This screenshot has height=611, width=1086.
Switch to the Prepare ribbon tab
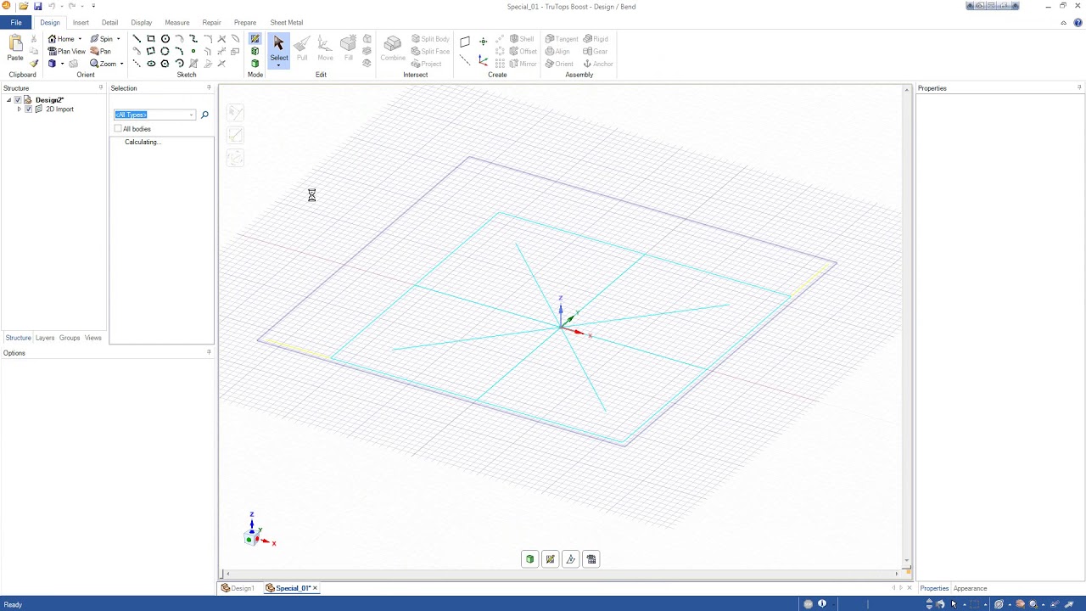point(245,23)
